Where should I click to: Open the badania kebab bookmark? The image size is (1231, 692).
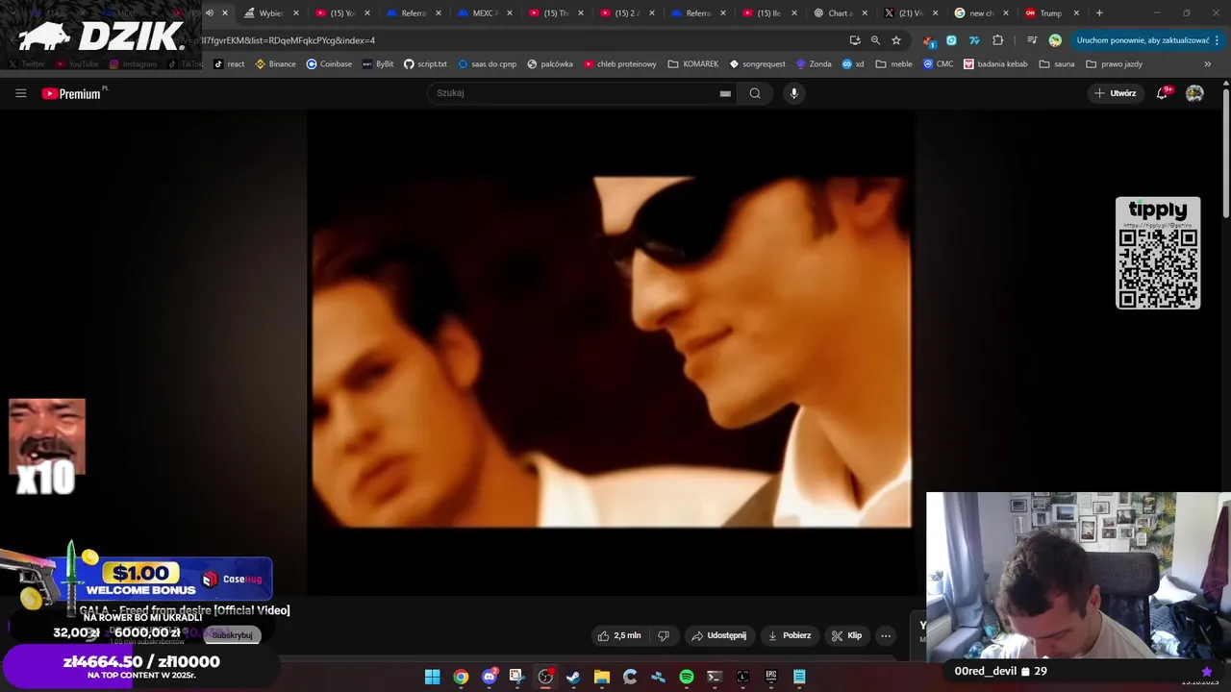[995, 64]
